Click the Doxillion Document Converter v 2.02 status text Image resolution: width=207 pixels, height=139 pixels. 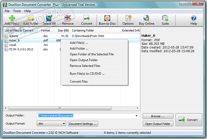pos(41,133)
